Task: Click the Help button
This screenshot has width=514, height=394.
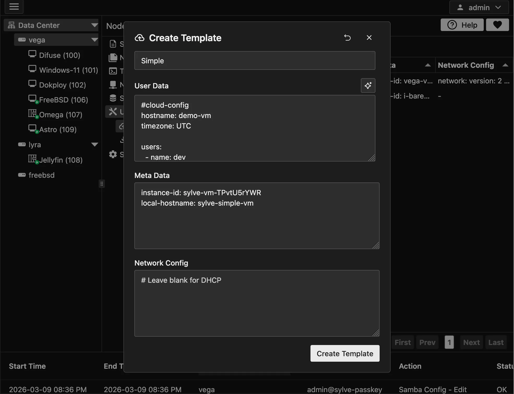Action: [462, 25]
